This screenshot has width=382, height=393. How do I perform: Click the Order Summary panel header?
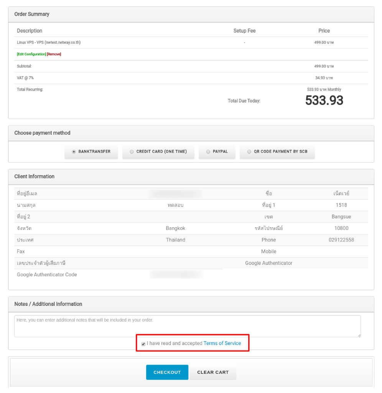click(32, 14)
